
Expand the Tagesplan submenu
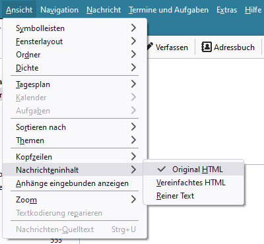75,84
